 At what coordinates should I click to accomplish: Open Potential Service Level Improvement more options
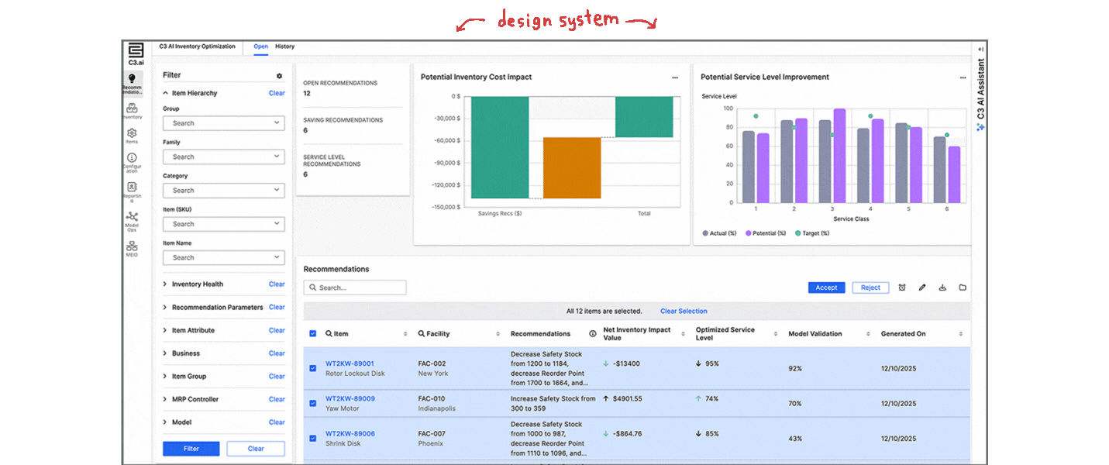click(x=963, y=77)
